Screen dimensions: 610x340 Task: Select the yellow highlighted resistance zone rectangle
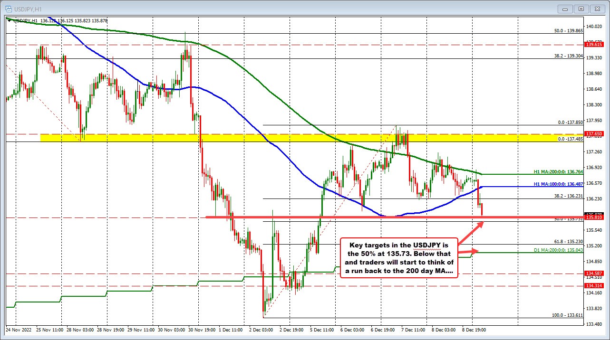click(311, 138)
